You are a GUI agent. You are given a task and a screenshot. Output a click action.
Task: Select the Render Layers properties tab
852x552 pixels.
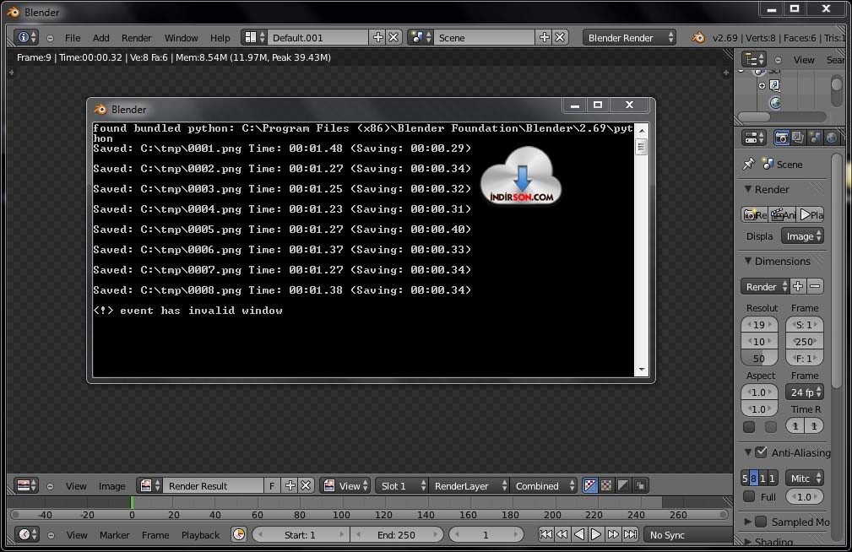pos(798,138)
